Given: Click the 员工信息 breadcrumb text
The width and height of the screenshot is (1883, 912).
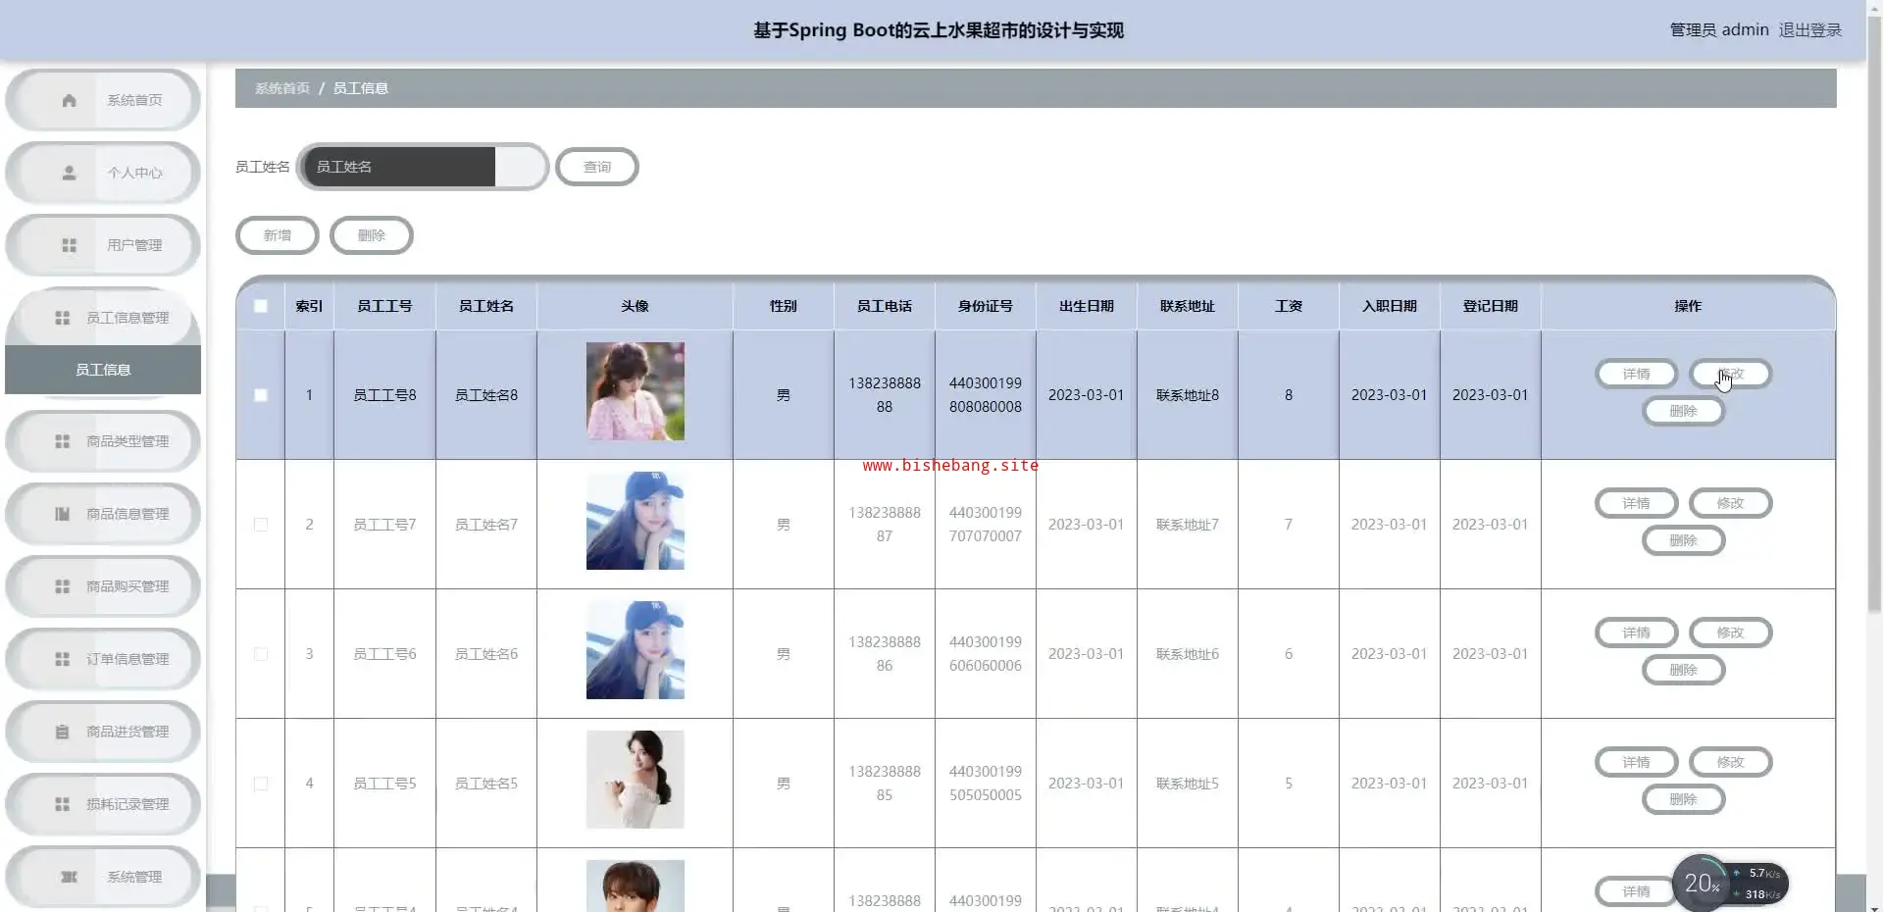Looking at the screenshot, I should pyautogui.click(x=361, y=88).
